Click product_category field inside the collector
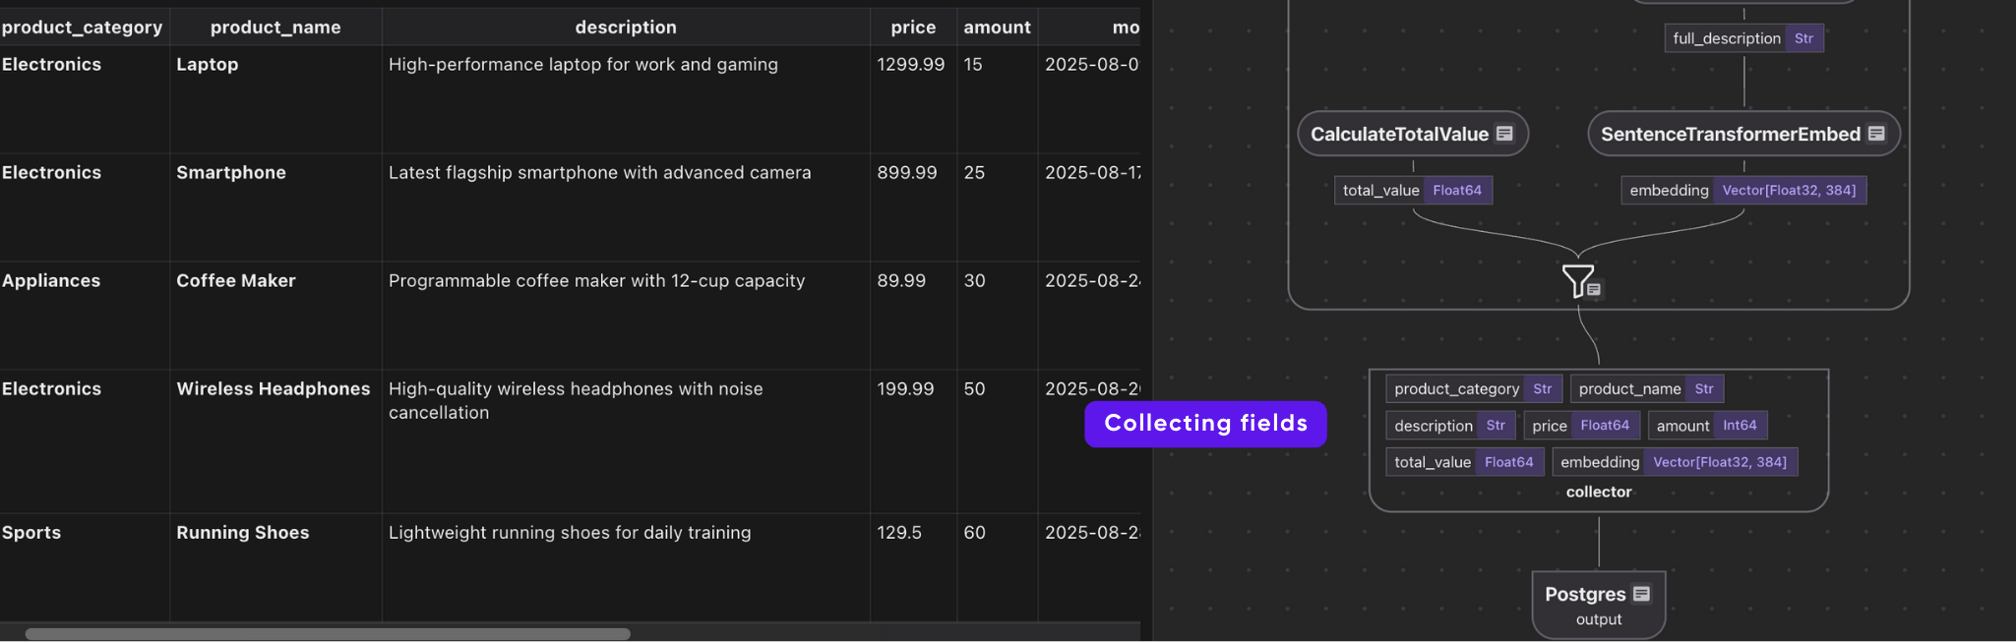The width and height of the screenshot is (2016, 643). point(1474,388)
